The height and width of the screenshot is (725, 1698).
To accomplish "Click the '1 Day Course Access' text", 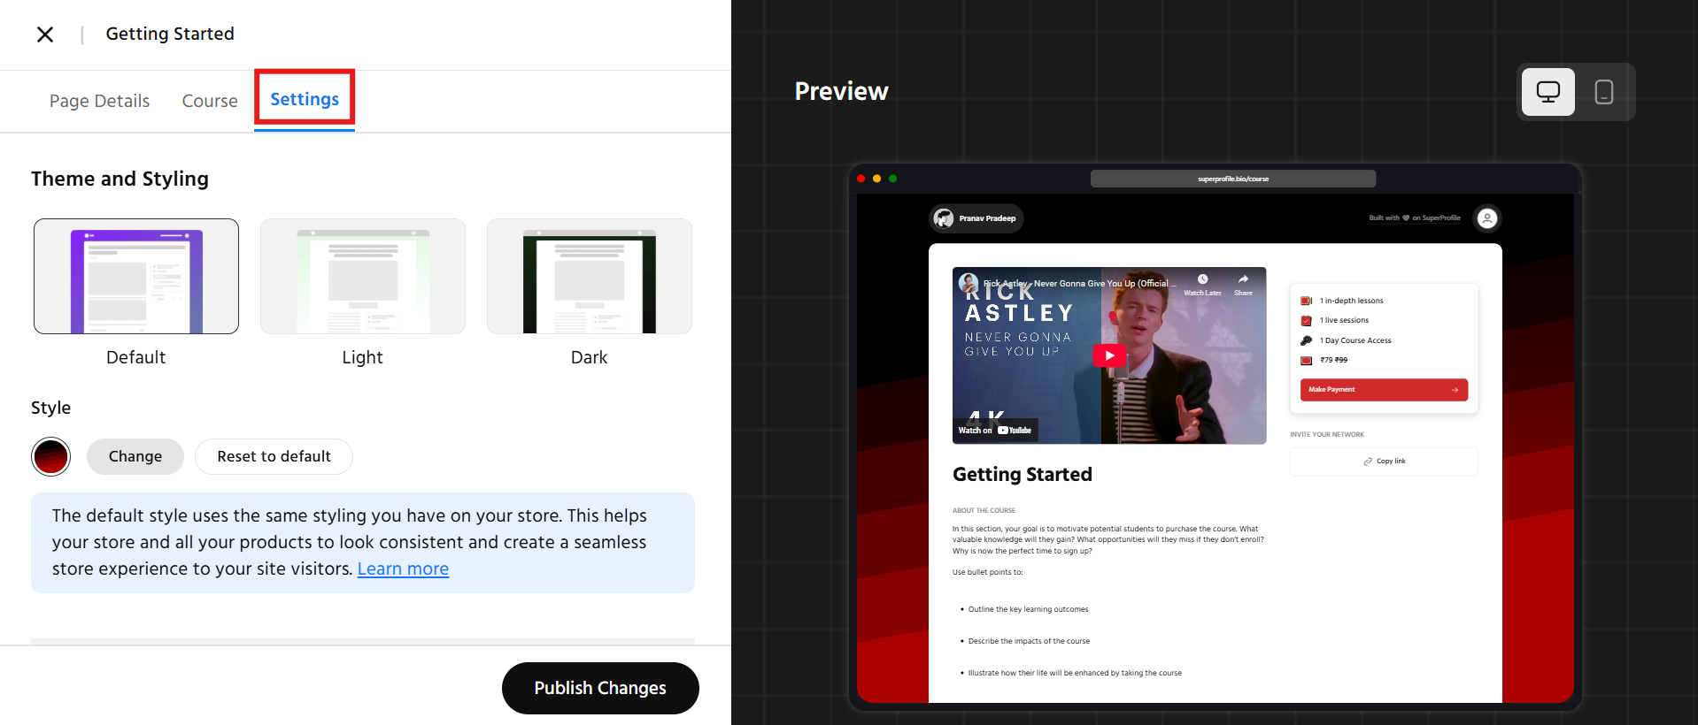I will coord(1355,340).
